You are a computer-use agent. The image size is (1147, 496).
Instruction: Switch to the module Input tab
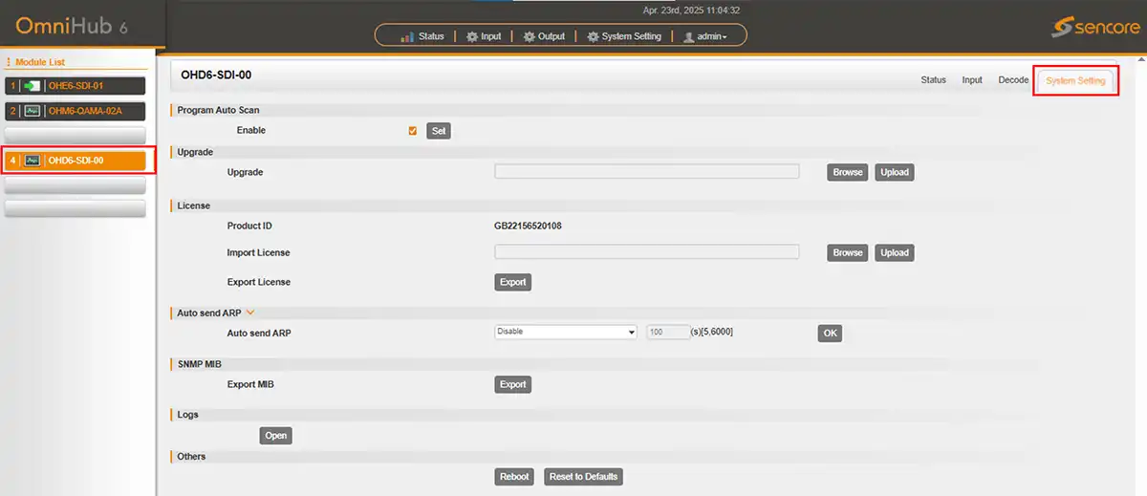coord(972,80)
